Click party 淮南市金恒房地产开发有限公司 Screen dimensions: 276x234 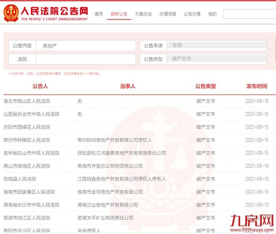point(110,192)
